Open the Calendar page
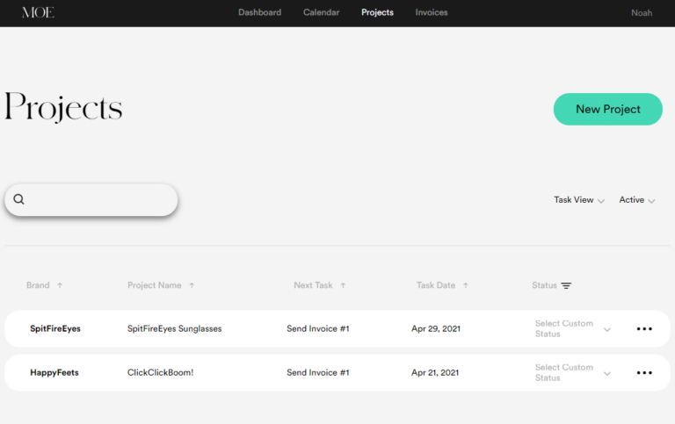The image size is (675, 424). 321,13
